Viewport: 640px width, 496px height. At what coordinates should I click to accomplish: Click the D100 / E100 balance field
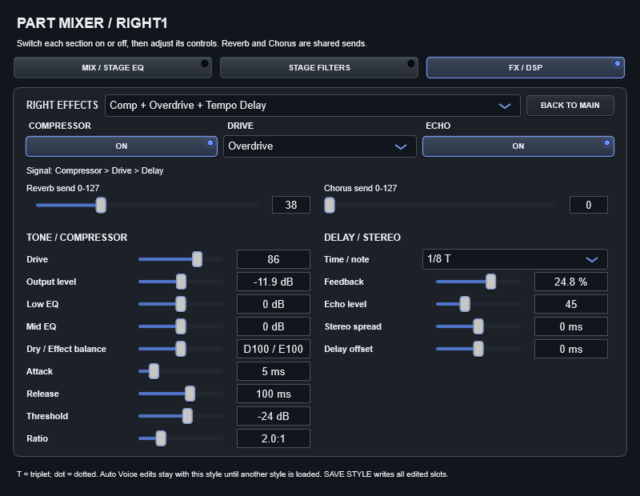click(x=274, y=349)
